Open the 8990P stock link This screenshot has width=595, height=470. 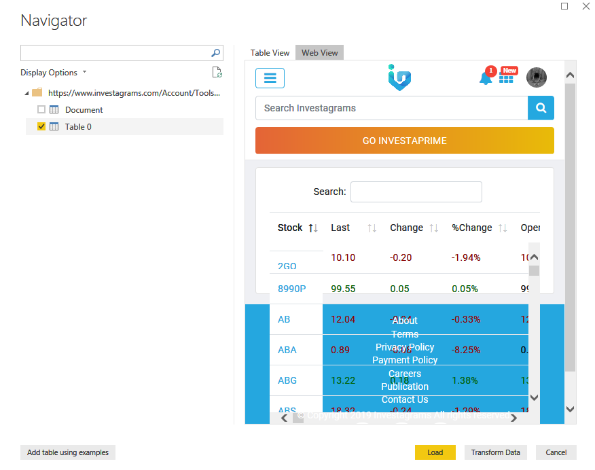[292, 289]
